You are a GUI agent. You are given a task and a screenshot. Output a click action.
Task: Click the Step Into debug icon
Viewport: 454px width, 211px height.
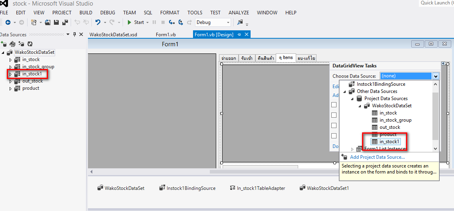(172, 22)
